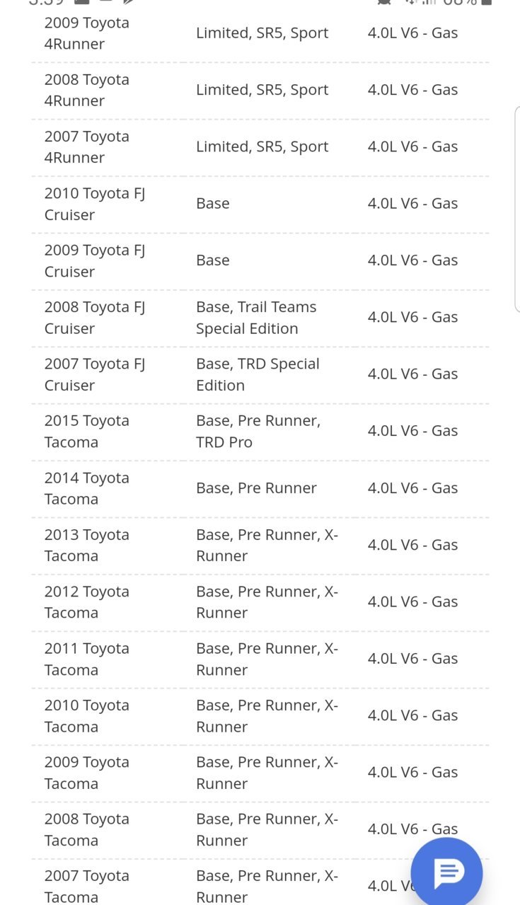Select the 2010 Toyota FJ Cruiser row

260,204
